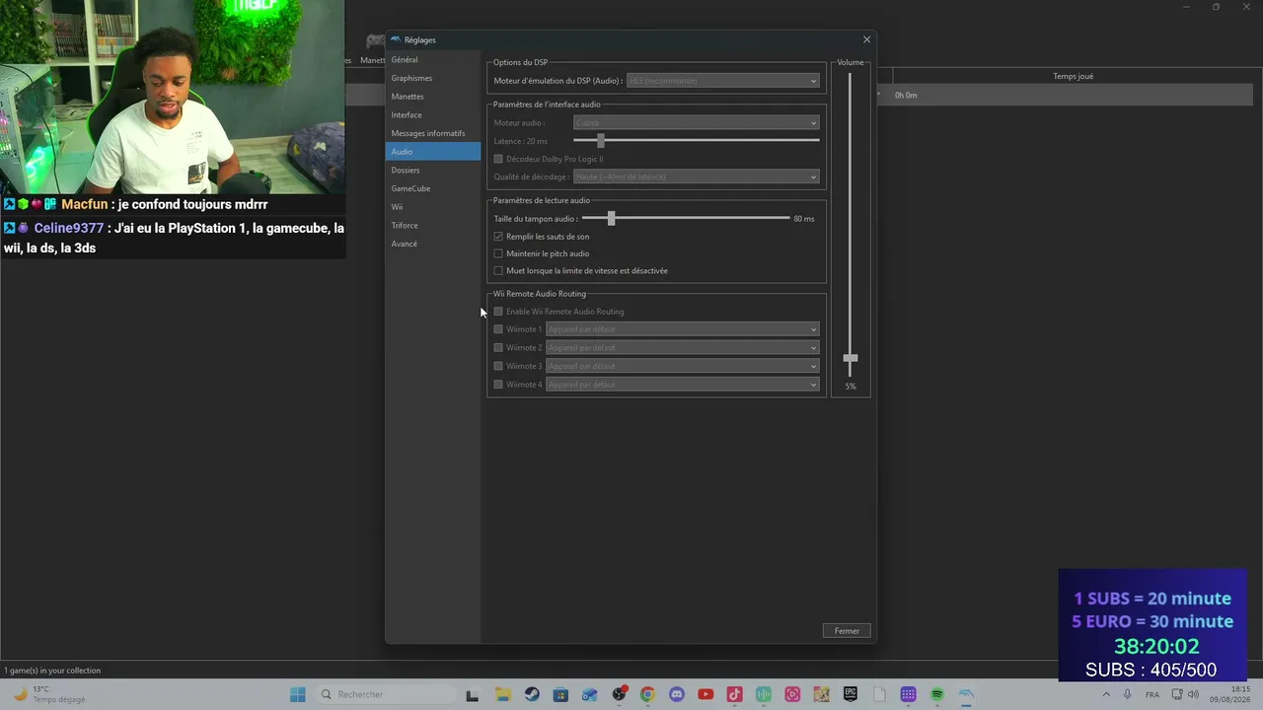Open Epic Games Launcher from the taskbar
1263x710 pixels.
pos(851,694)
